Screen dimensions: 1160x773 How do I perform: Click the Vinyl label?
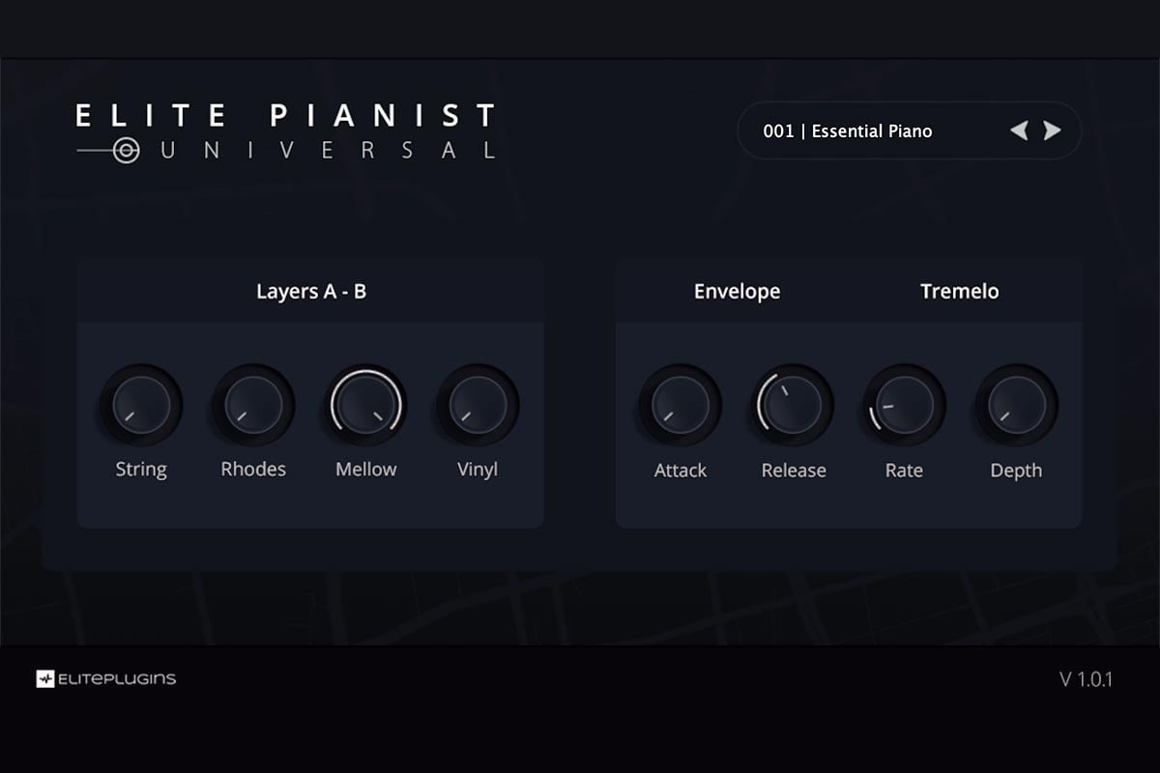(478, 471)
